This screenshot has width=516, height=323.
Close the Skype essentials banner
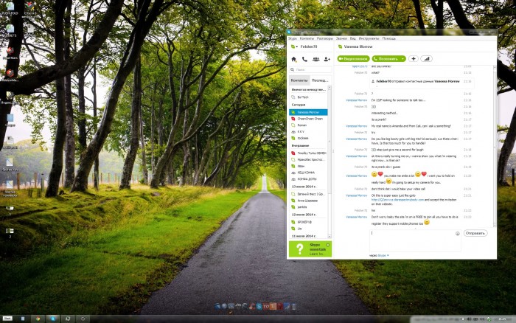(328, 245)
